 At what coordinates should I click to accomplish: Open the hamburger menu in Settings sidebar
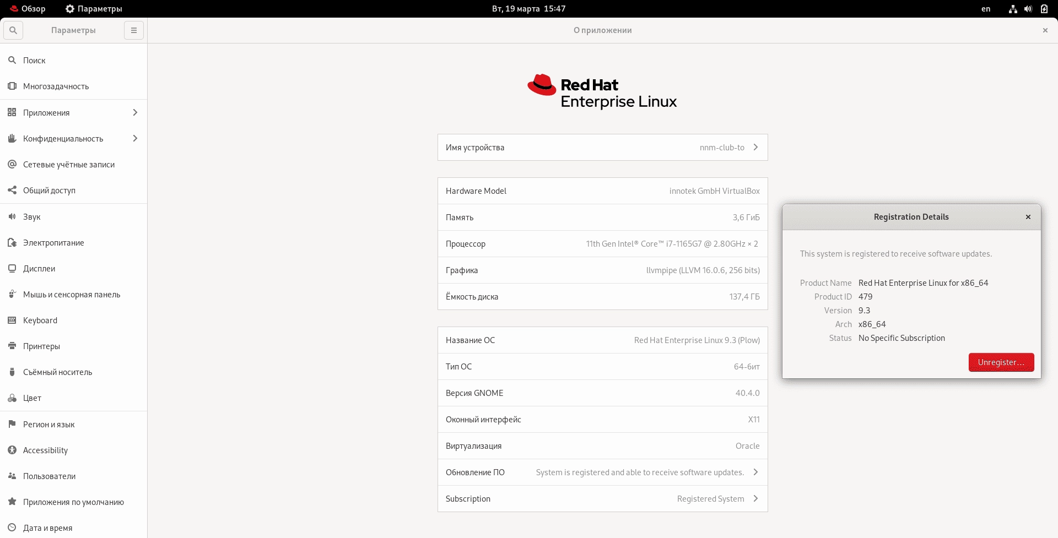(134, 30)
